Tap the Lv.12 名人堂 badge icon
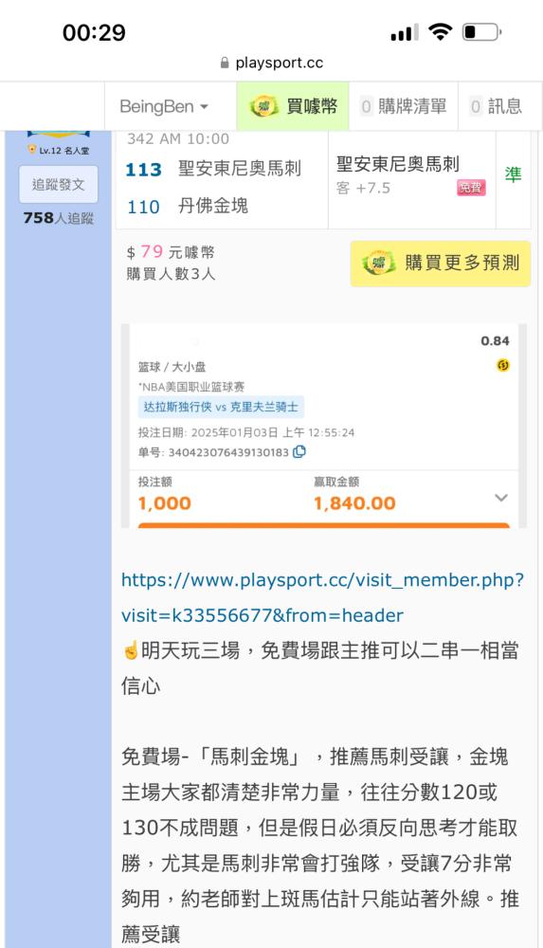 [31, 150]
